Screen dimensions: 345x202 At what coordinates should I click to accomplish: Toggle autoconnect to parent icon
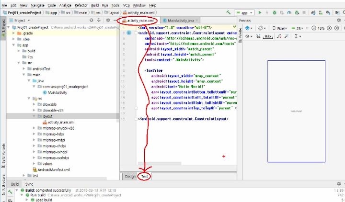point(258,36)
